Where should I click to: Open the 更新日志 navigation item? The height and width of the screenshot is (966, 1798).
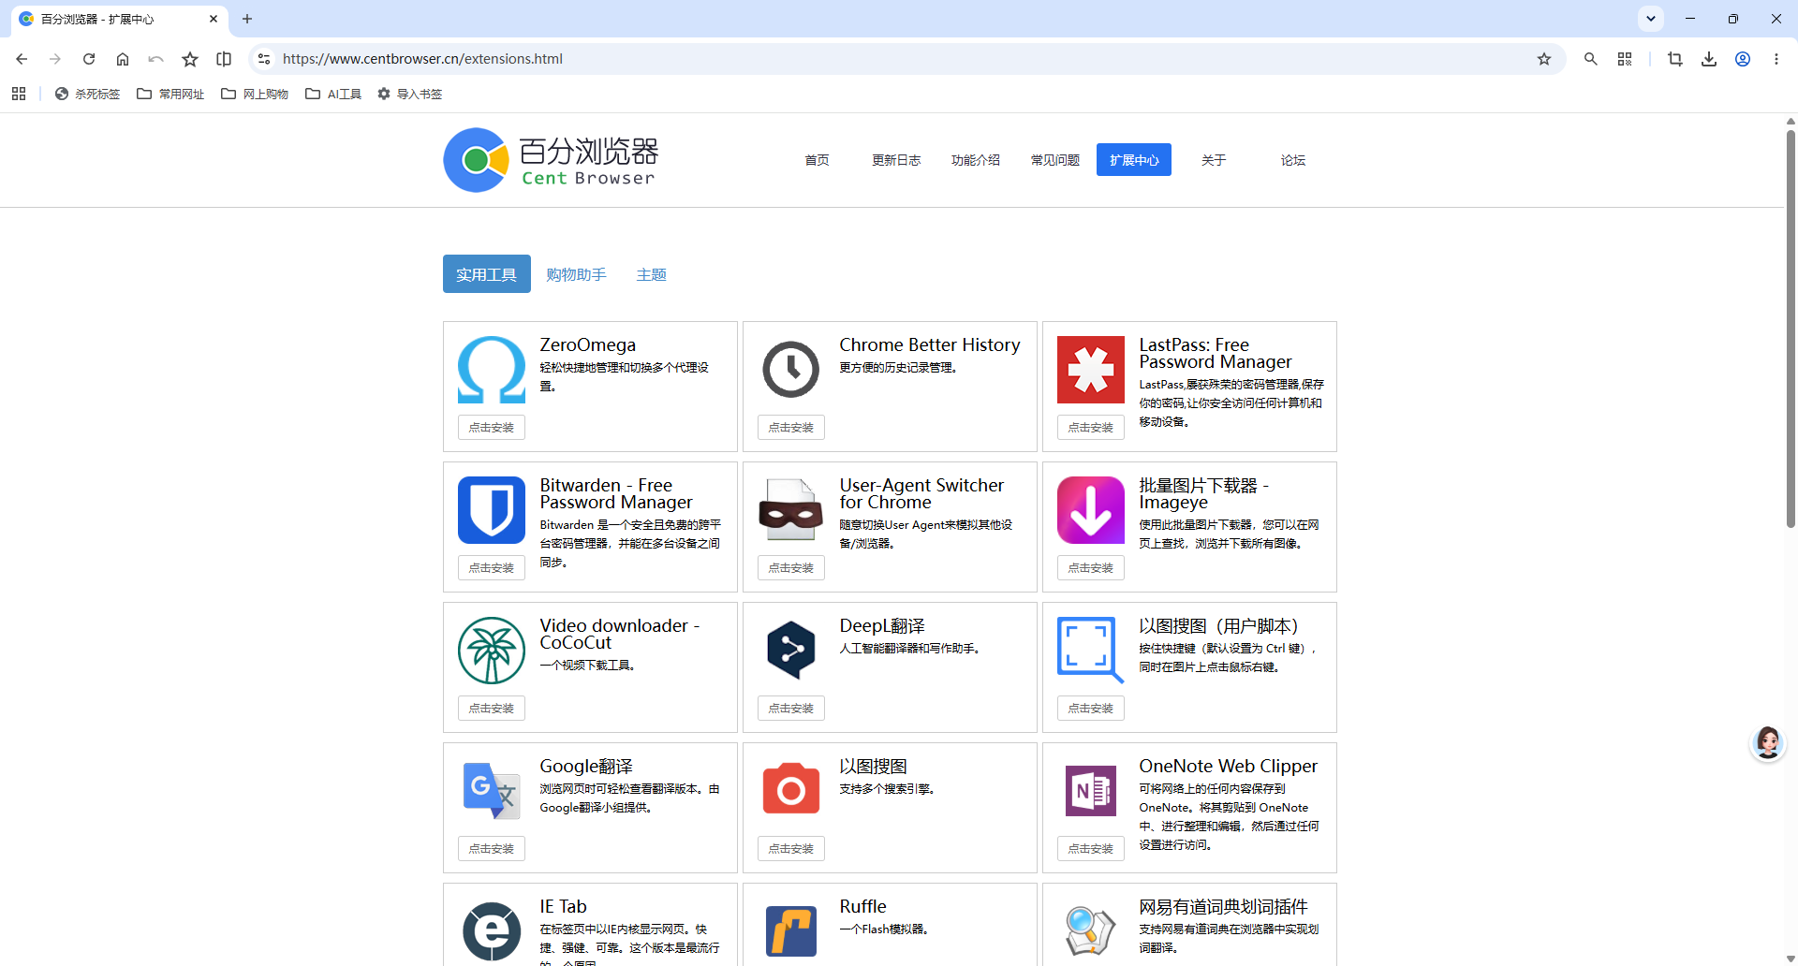896,160
